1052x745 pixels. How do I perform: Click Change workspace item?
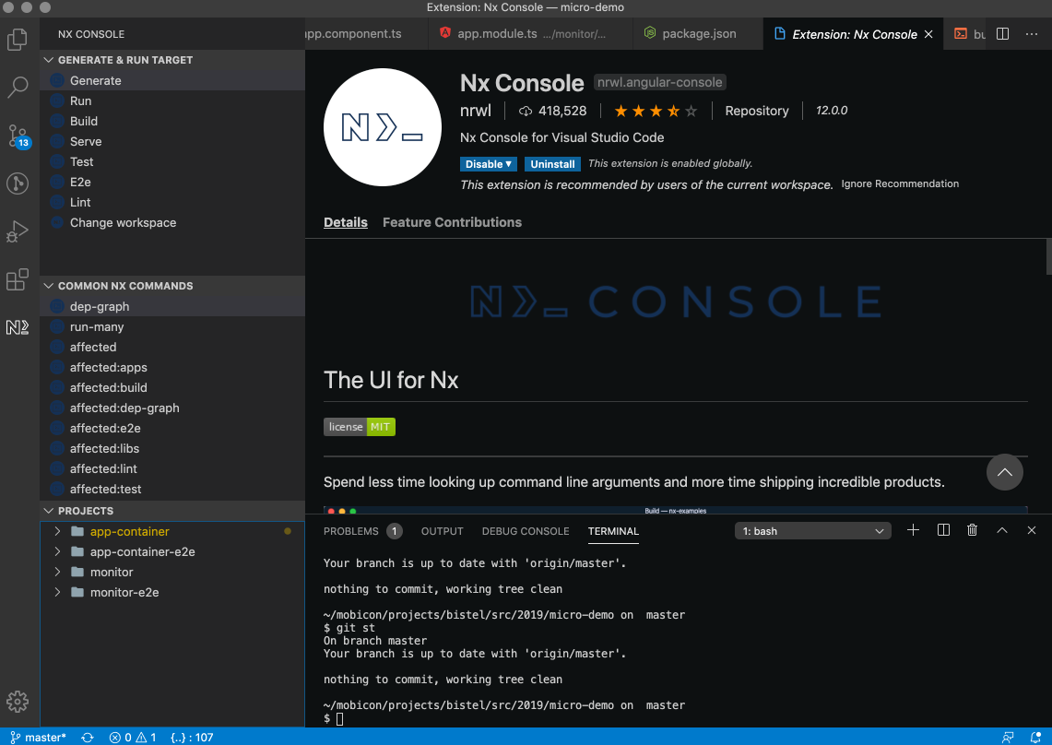(x=171, y=223)
